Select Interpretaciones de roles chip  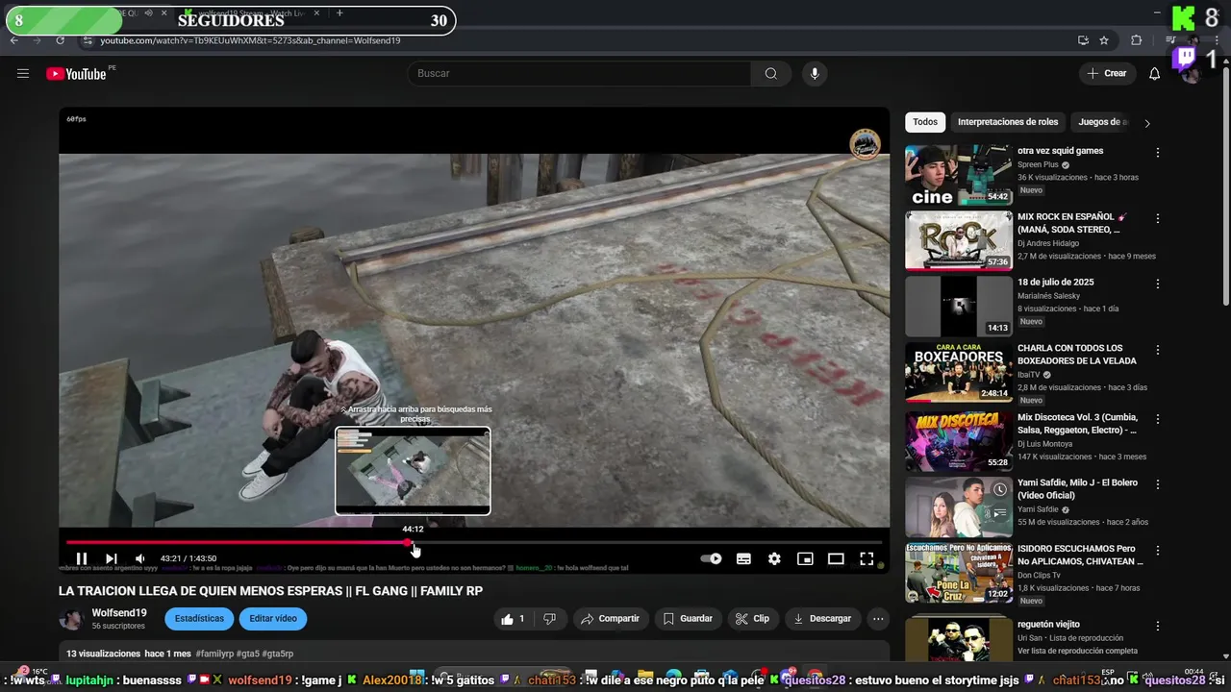coord(1008,122)
